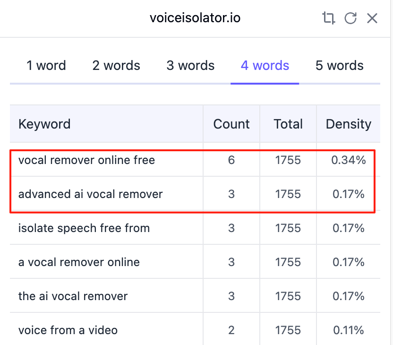Click the Total column header
The height and width of the screenshot is (345, 393).
288,124
